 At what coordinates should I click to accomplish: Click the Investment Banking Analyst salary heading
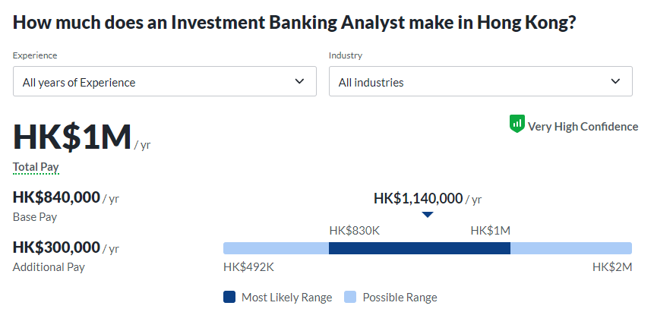click(294, 21)
